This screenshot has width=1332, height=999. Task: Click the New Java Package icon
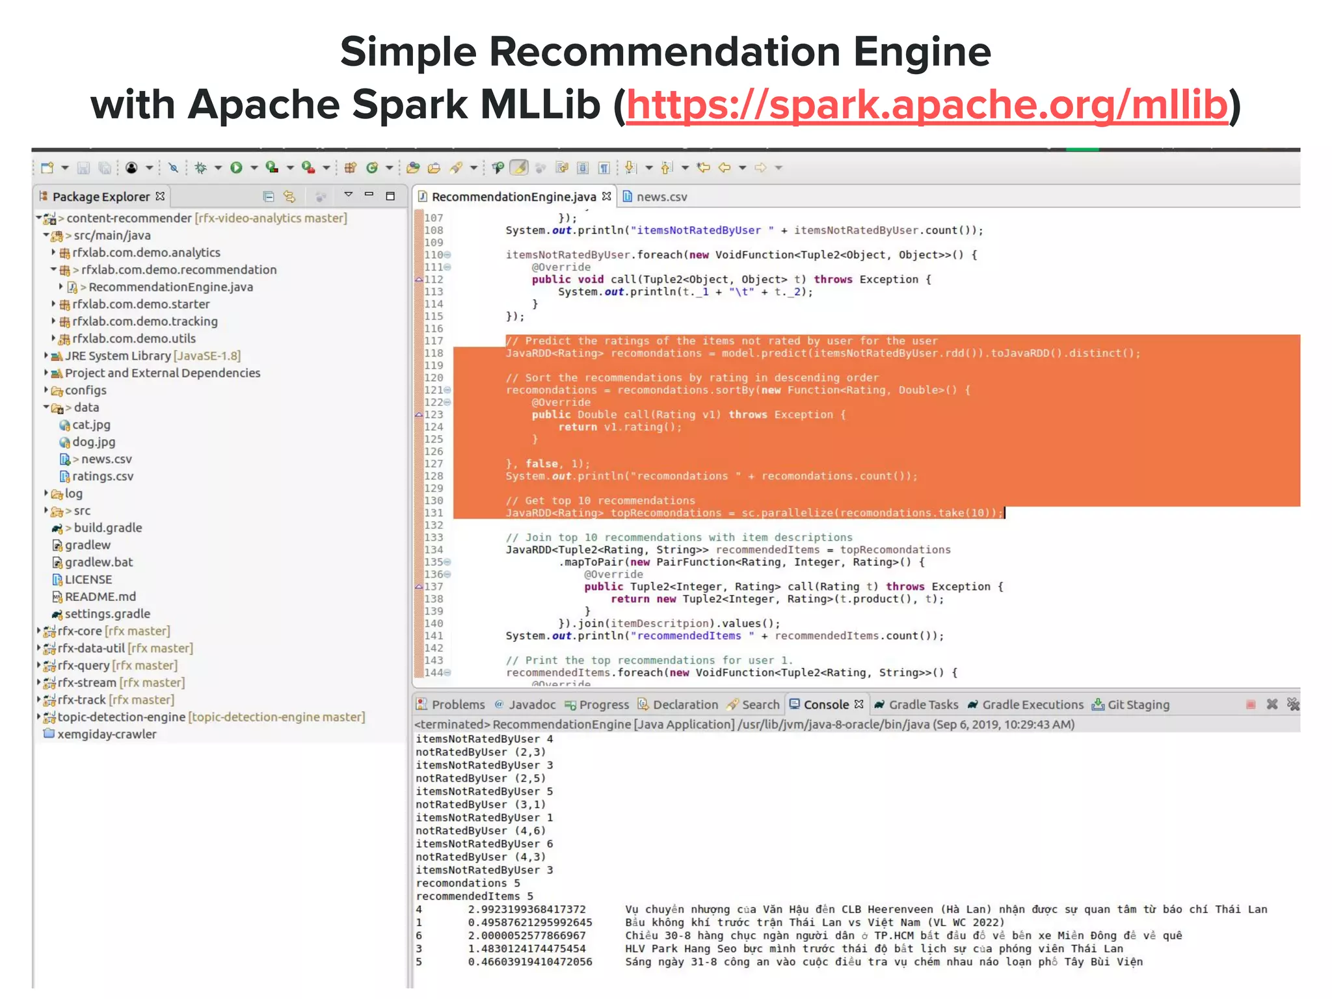350,168
